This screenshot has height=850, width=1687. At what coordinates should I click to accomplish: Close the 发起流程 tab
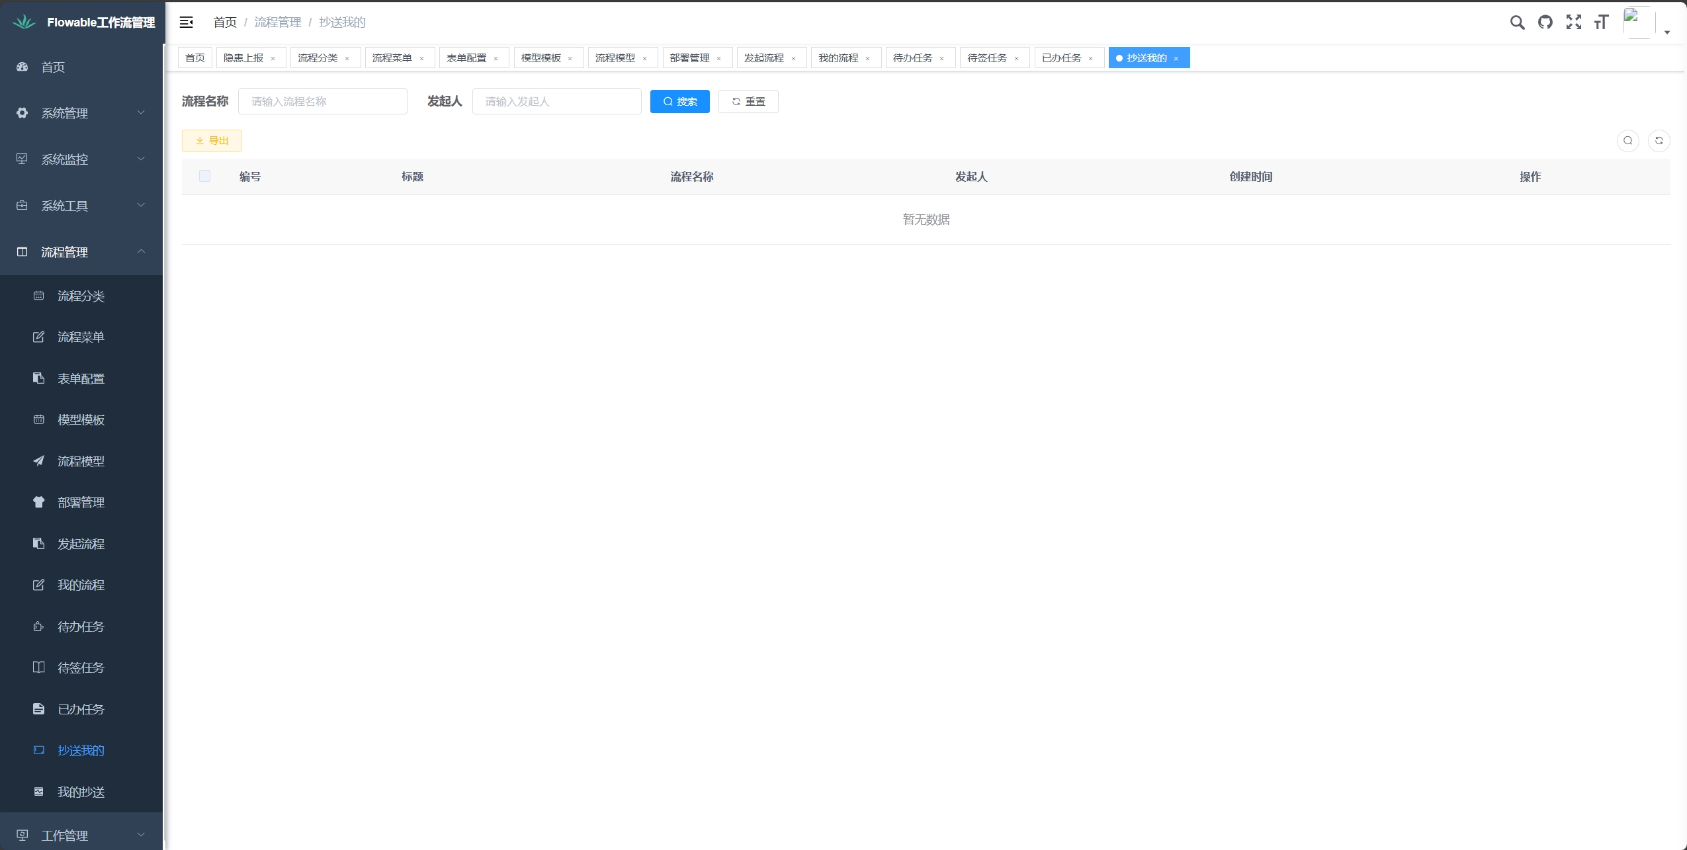pos(793,59)
